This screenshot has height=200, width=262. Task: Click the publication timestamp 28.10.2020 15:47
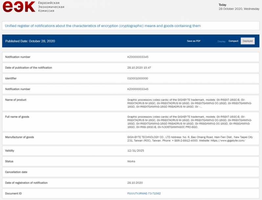[139, 68]
